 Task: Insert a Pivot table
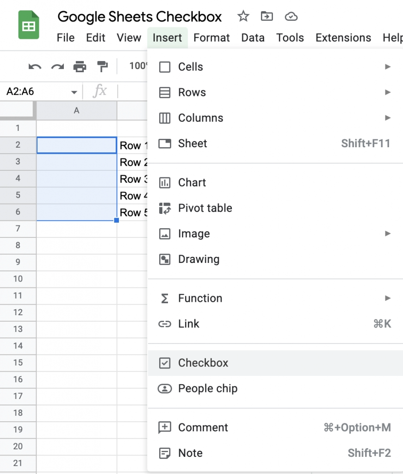tap(205, 208)
